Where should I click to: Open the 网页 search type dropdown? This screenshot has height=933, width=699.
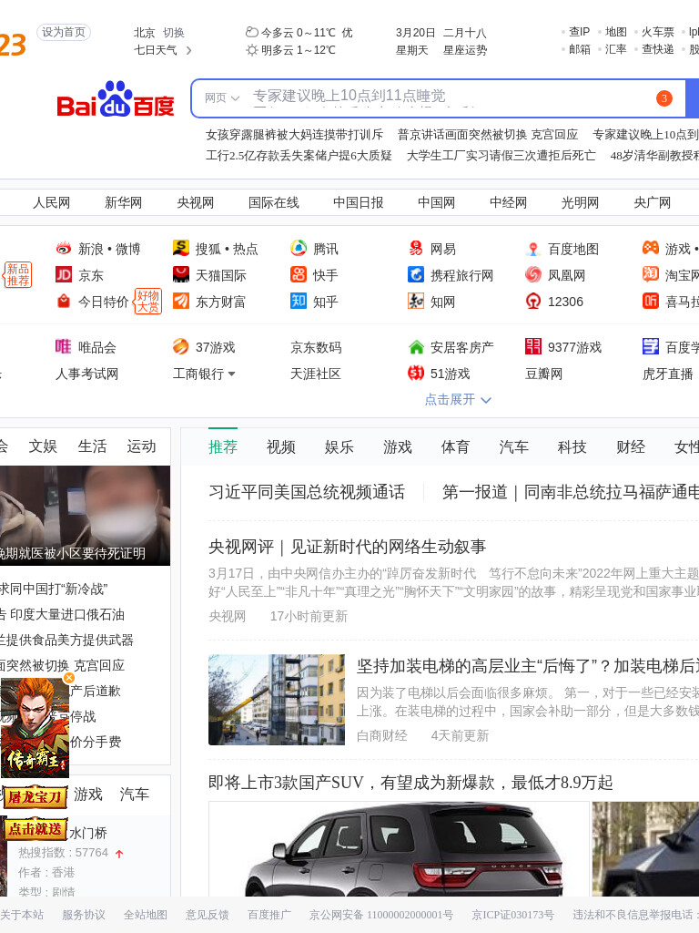pos(222,97)
